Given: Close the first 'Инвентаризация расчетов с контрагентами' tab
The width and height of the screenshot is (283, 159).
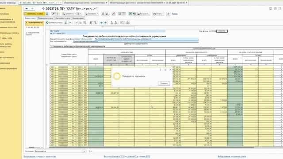Looking at the screenshot, I should pyautogui.click(x=107, y=3).
